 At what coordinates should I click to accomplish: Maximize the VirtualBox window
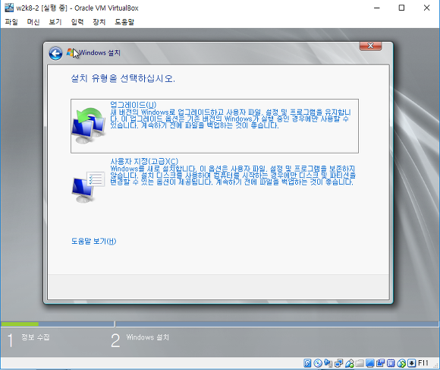point(401,8)
